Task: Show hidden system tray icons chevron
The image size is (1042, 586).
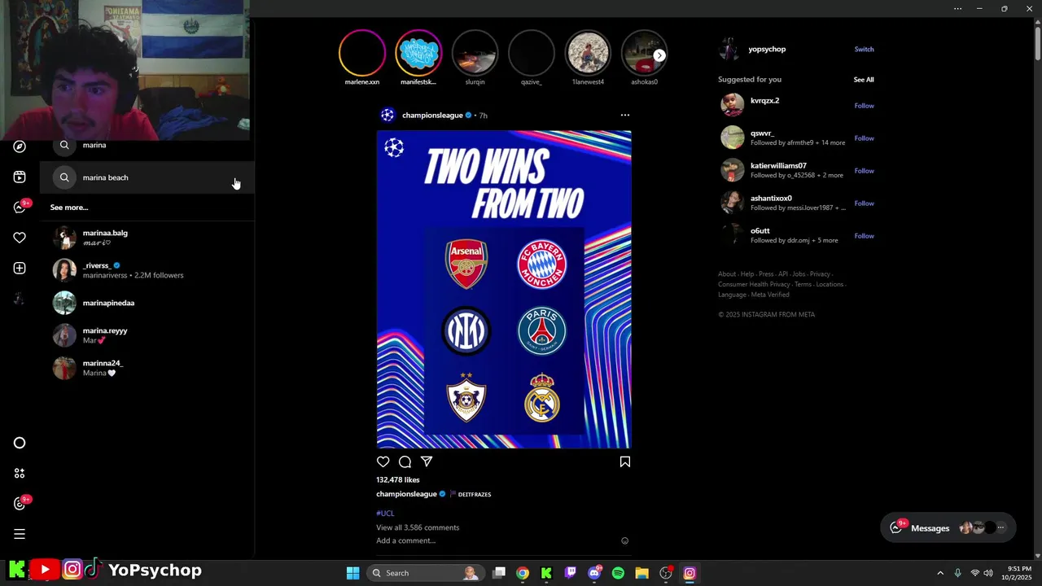Action: [x=940, y=573]
